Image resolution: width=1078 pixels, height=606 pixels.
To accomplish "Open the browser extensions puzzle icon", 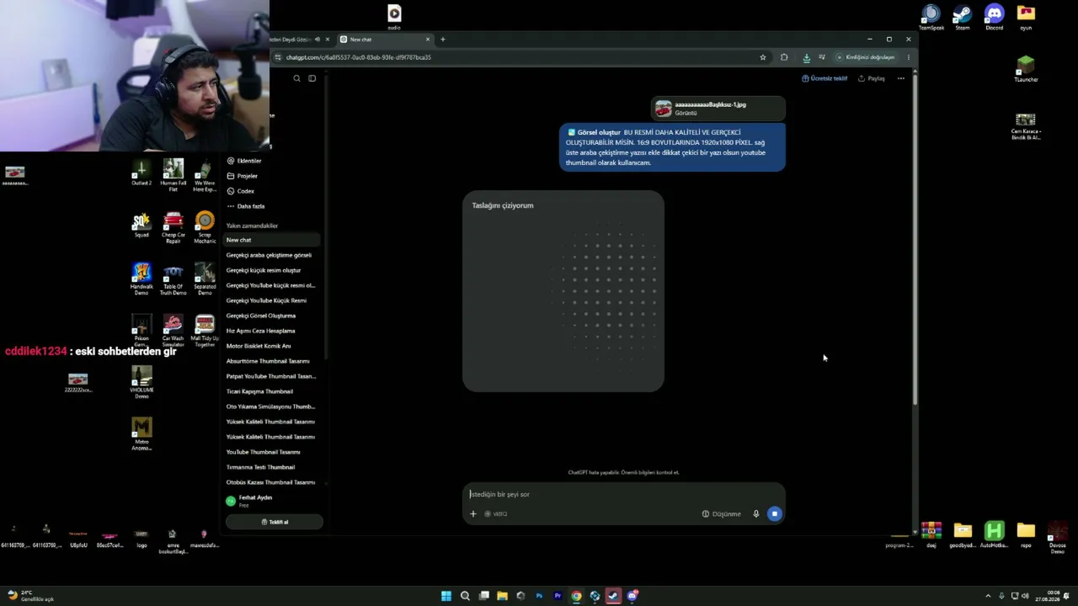I will pos(784,57).
